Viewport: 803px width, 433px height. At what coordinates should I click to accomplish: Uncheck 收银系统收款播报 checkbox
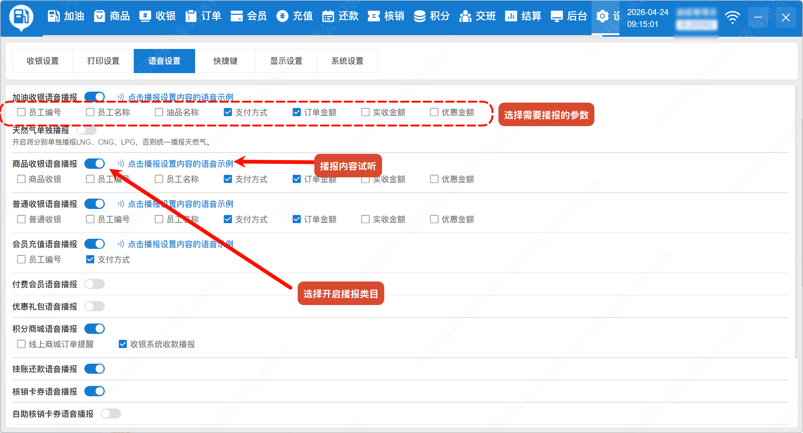click(123, 344)
